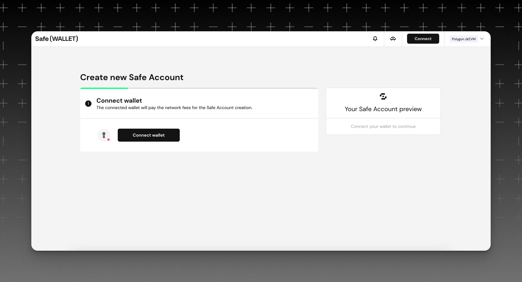
Task: Click the red disconnected status dot
Action: tap(109, 140)
